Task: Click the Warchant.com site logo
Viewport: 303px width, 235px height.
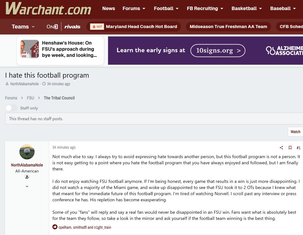Action: (x=48, y=9)
